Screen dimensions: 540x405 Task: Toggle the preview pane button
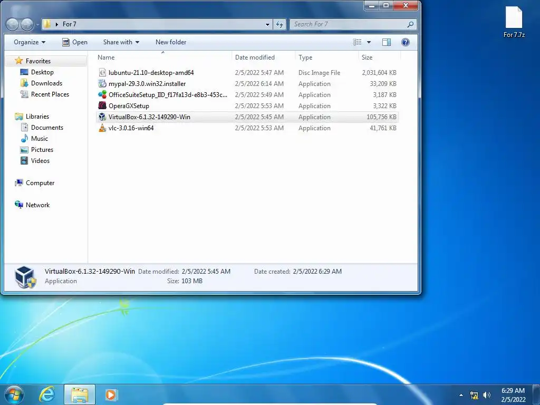(x=387, y=42)
